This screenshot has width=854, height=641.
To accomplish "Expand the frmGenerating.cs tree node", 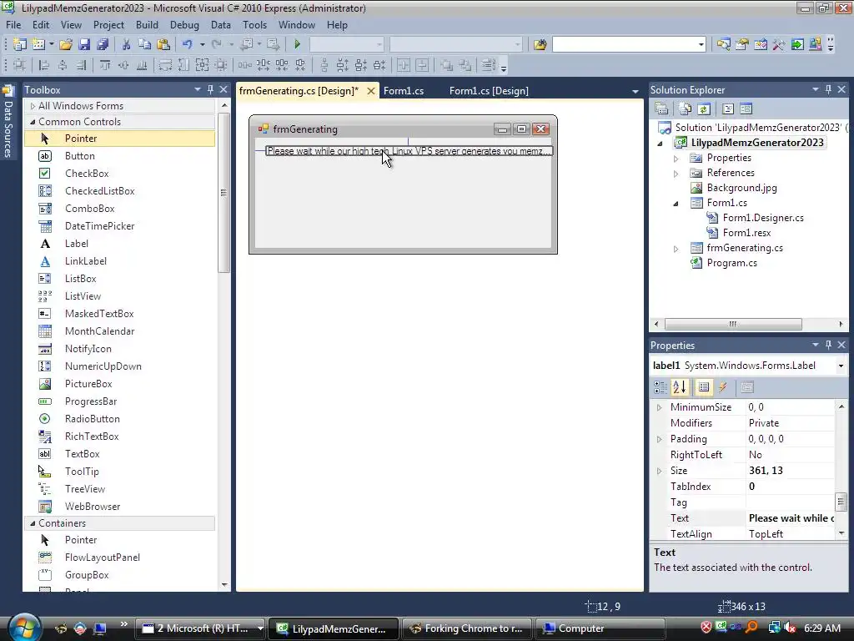I will click(676, 249).
